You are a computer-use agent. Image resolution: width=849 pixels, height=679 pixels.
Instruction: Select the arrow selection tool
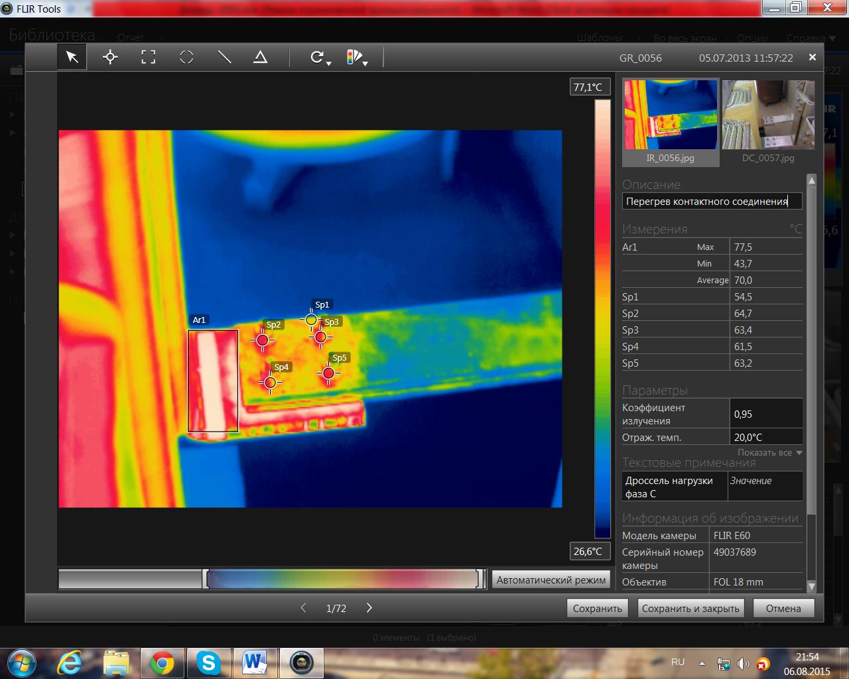[72, 58]
